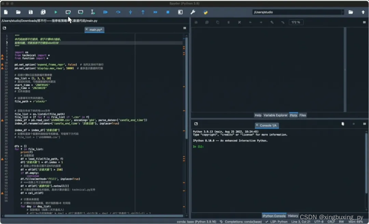Browse editor tabs icon

click(4, 28)
